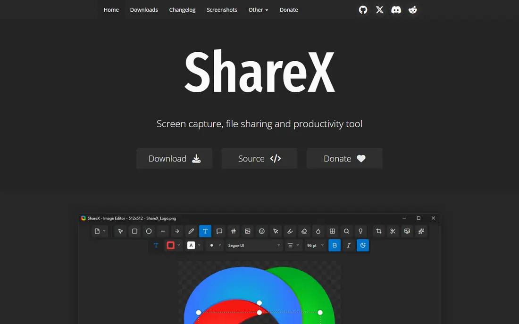Select the Blur droplet tool

coord(318,231)
